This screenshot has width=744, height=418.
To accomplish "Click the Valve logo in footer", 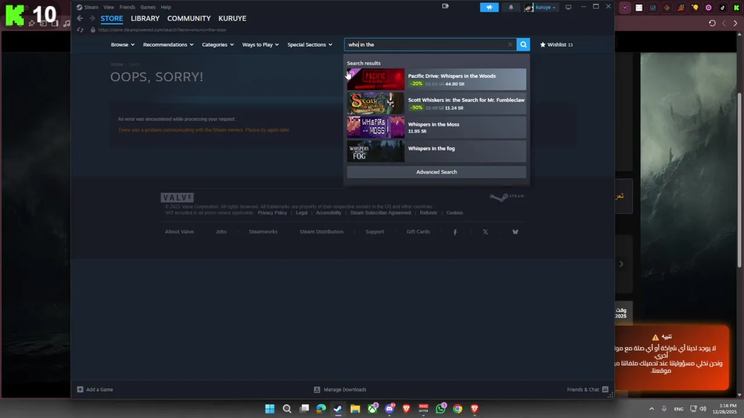I will [x=177, y=197].
